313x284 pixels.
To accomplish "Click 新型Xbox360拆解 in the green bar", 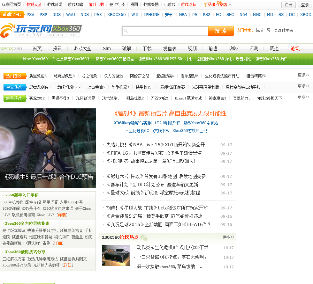I will [x=271, y=59].
